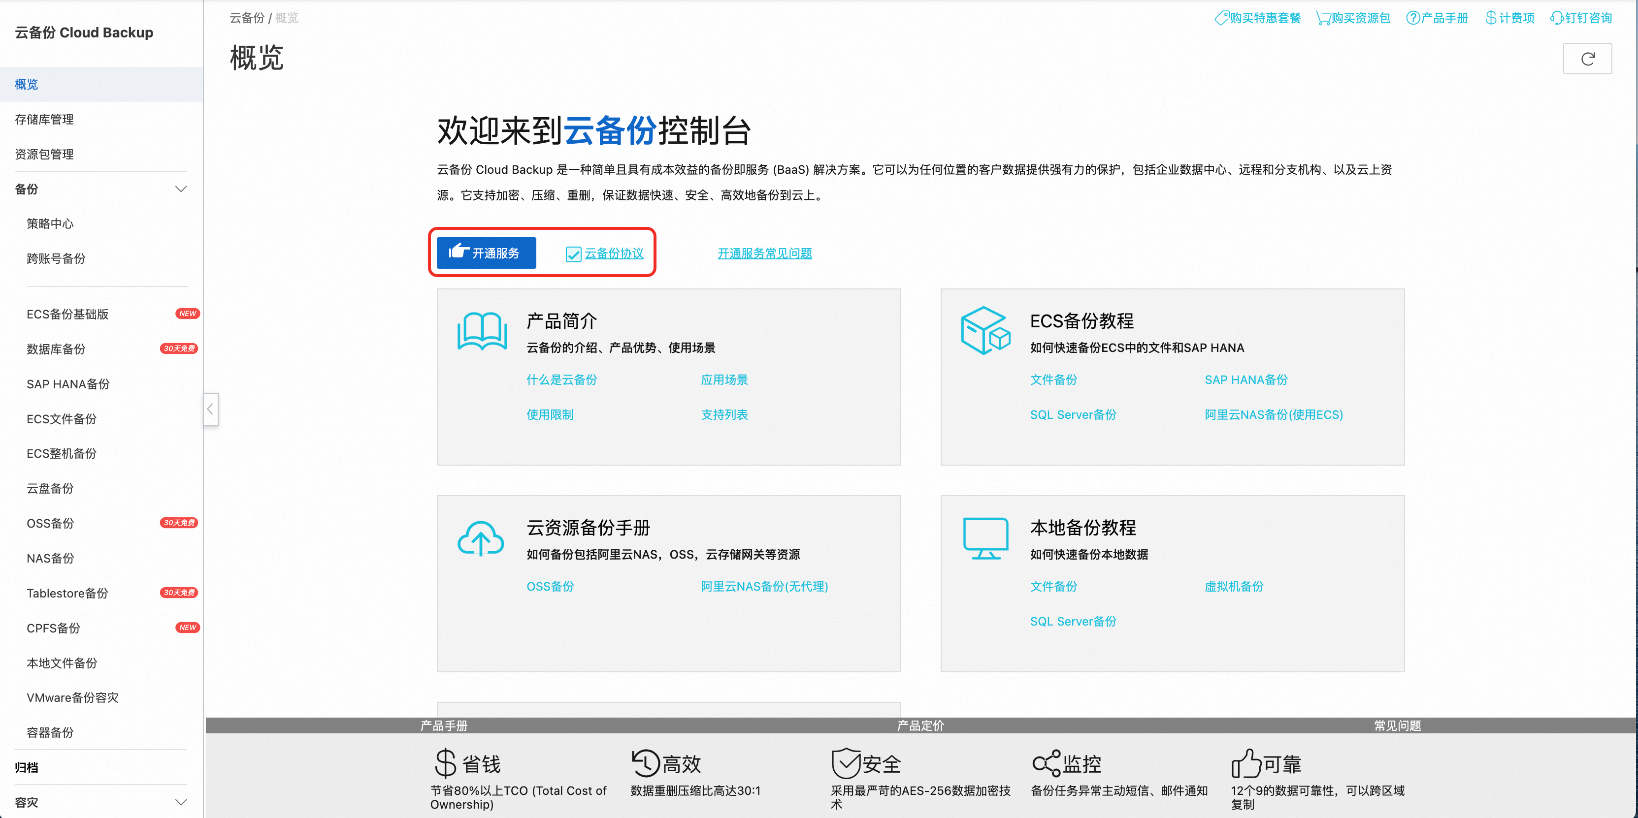Click the cloud upload 云资源备份手册 icon
The height and width of the screenshot is (818, 1638).
pos(481,538)
